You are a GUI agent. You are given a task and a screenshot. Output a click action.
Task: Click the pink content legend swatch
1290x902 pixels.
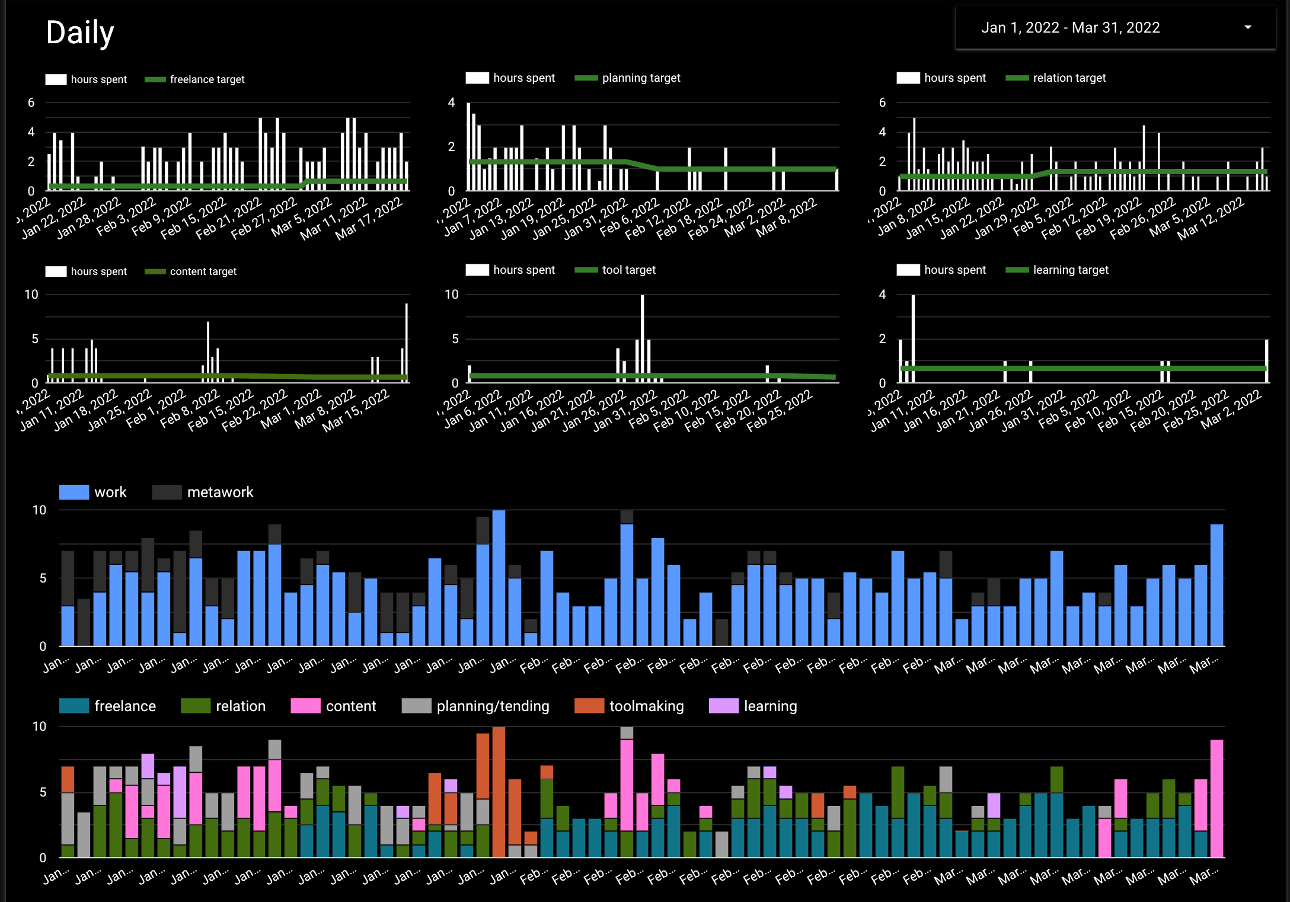click(305, 706)
